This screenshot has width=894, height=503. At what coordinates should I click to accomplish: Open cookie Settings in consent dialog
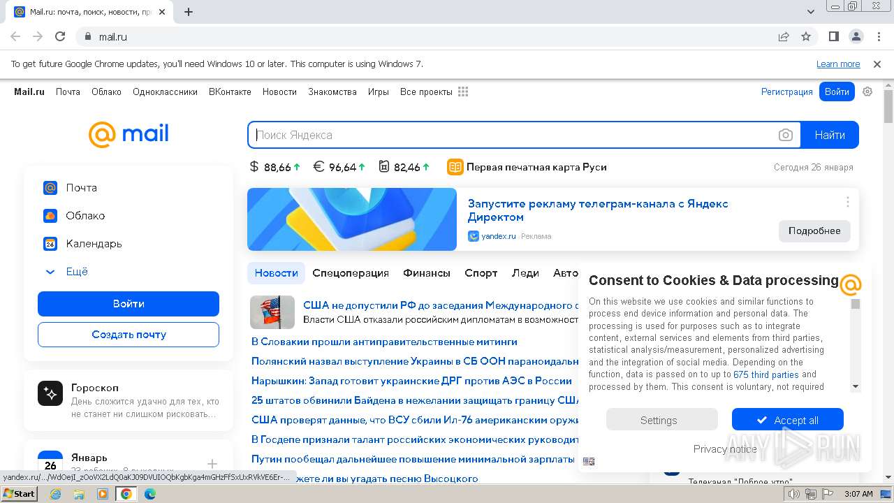point(661,420)
